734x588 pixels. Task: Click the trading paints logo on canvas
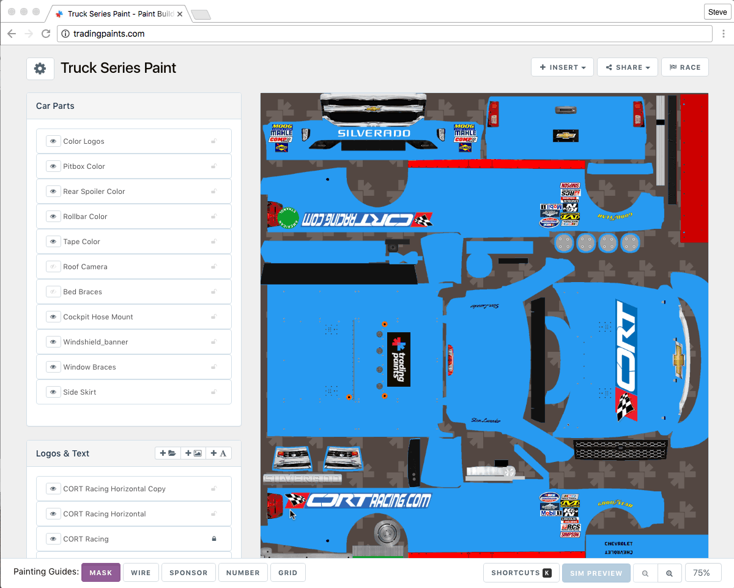(398, 360)
